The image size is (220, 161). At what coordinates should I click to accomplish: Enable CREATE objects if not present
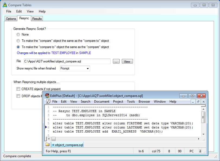tap(18, 89)
